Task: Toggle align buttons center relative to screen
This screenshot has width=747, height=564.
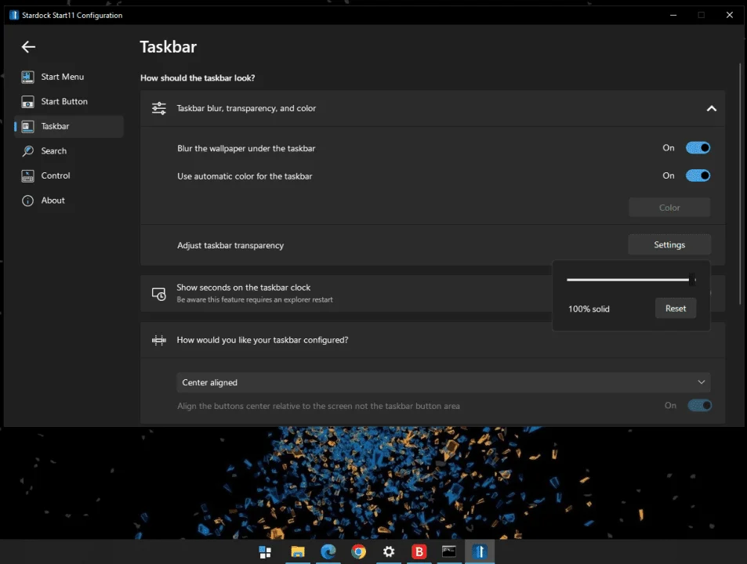Action: [699, 406]
